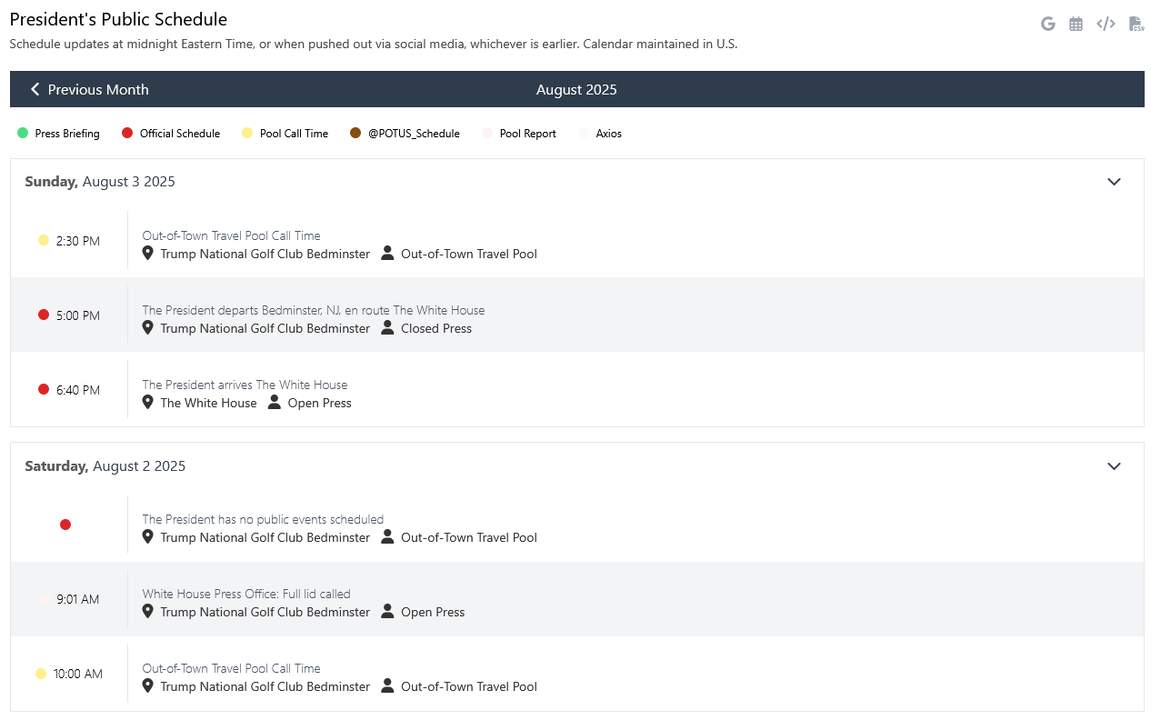Open 'White House Press Office: Full lid called'
The width and height of the screenshot is (1151, 720).
tap(246, 594)
